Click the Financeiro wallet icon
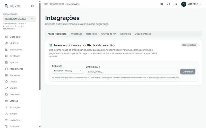 click(6, 94)
